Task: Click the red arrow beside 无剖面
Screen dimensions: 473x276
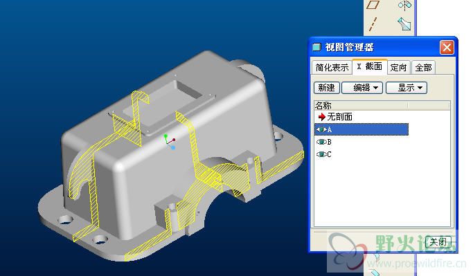Action: click(x=321, y=117)
